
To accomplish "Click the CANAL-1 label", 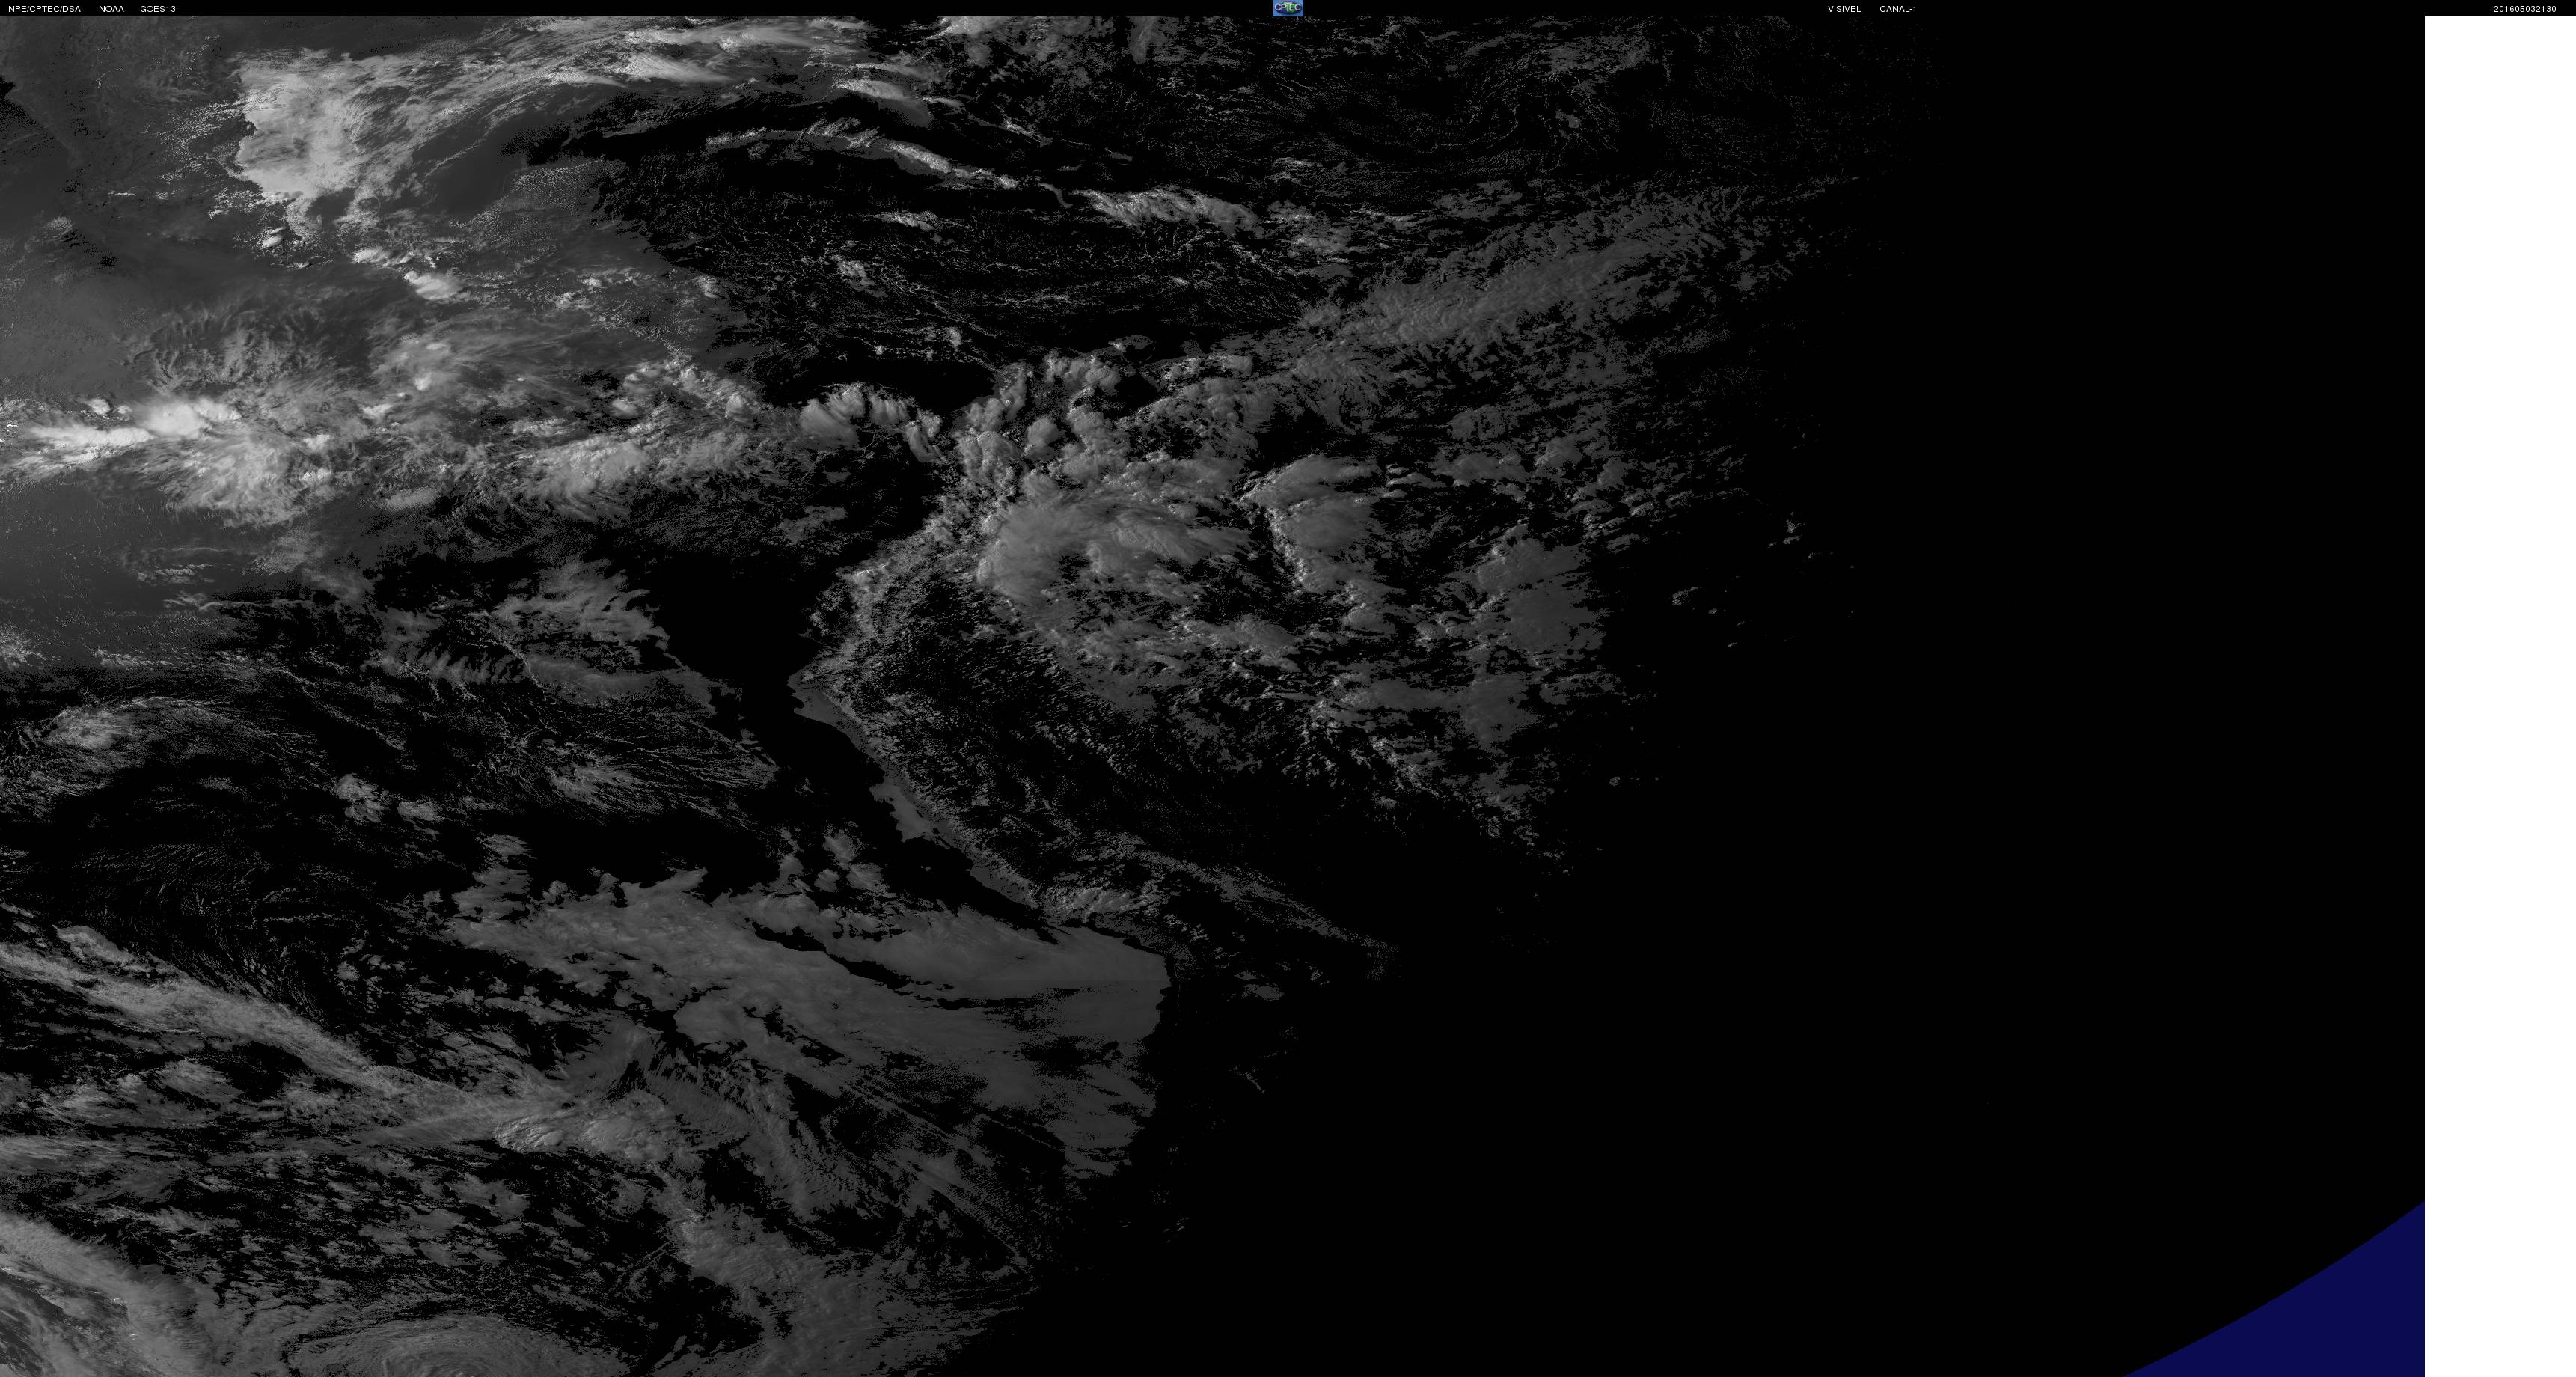I will [1897, 9].
